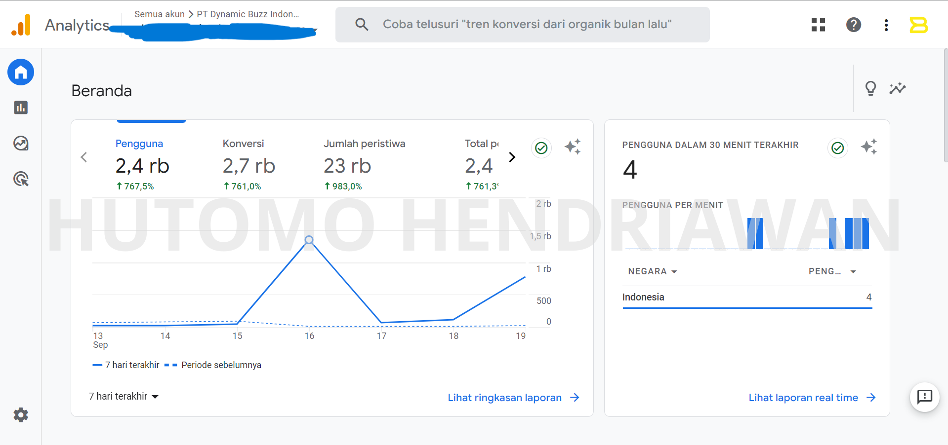Open Insights lightbulb icon
The height and width of the screenshot is (445, 948).
click(870, 88)
